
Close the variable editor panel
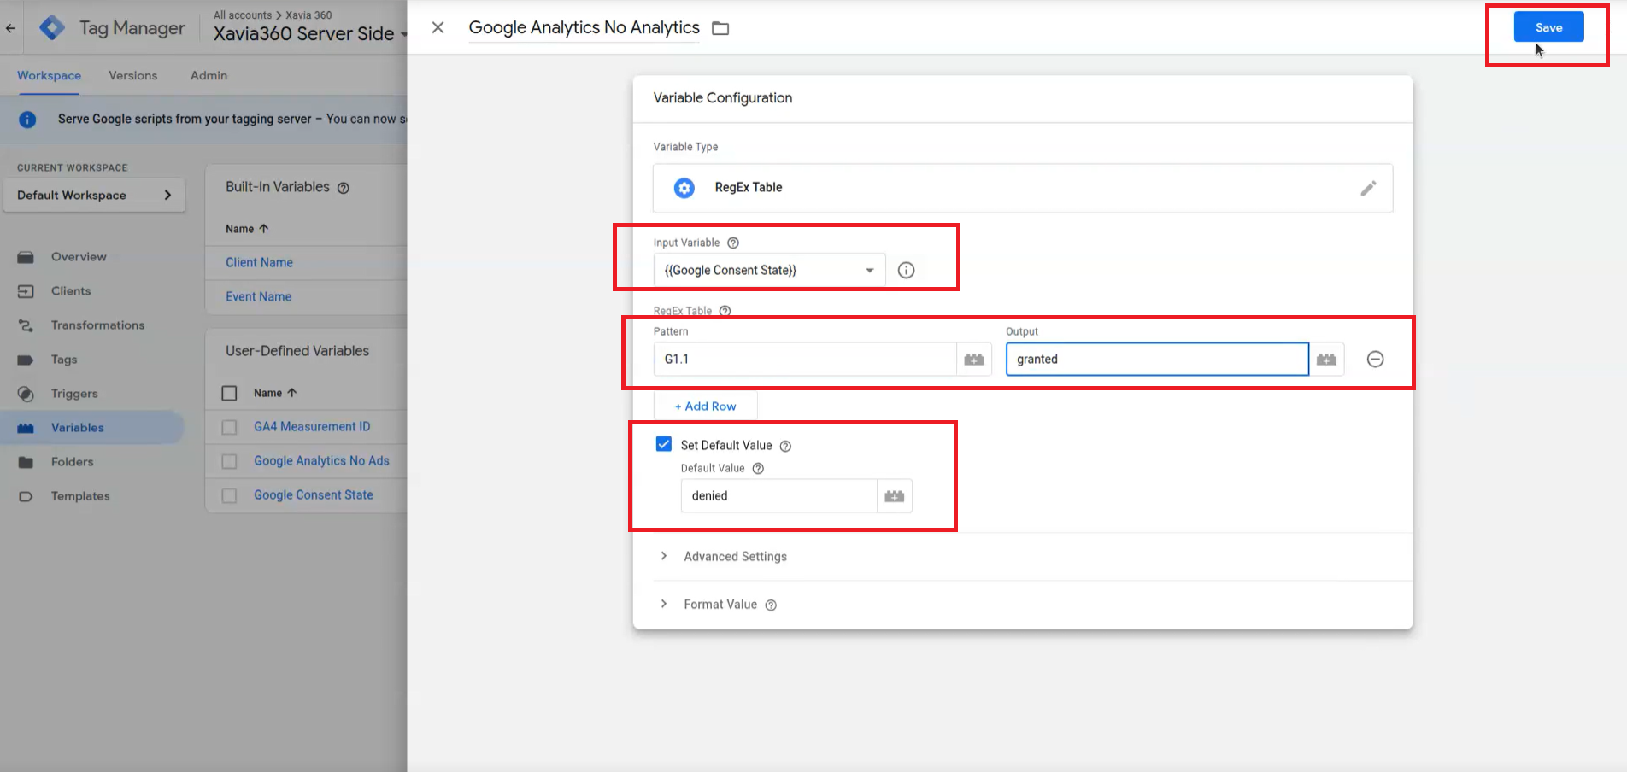coord(438,27)
